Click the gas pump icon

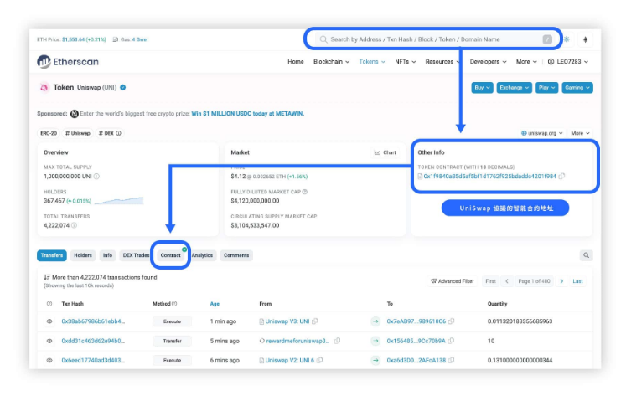coord(116,39)
